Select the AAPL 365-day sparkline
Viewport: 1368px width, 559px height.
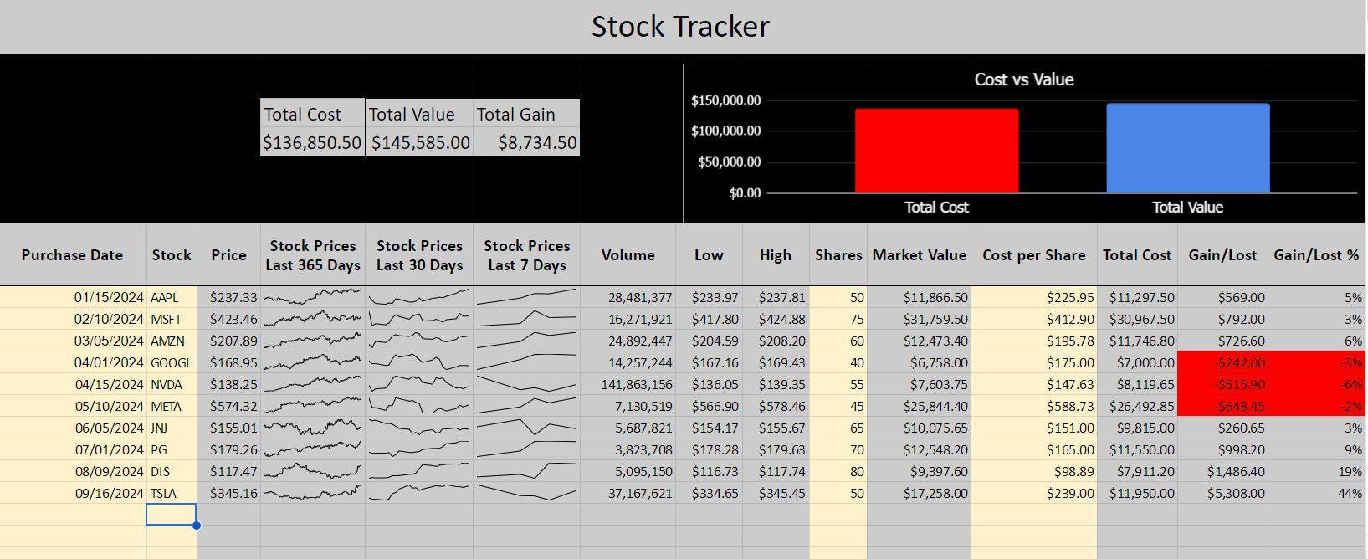point(312,297)
